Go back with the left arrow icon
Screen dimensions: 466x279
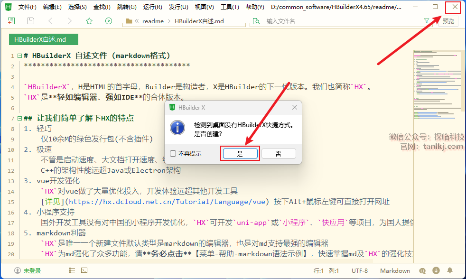(50, 21)
